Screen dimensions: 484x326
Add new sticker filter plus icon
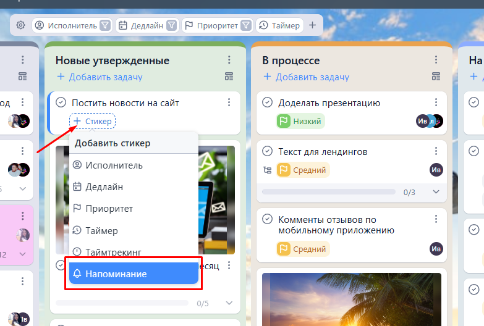[x=312, y=25]
